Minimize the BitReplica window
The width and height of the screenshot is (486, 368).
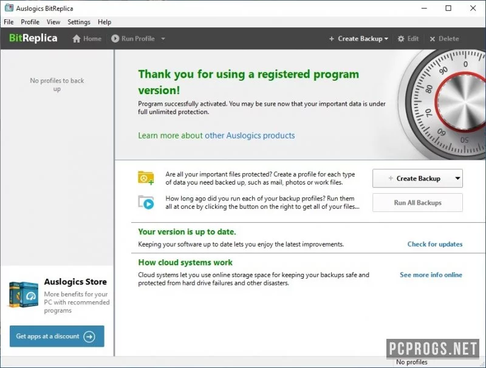[424, 9]
